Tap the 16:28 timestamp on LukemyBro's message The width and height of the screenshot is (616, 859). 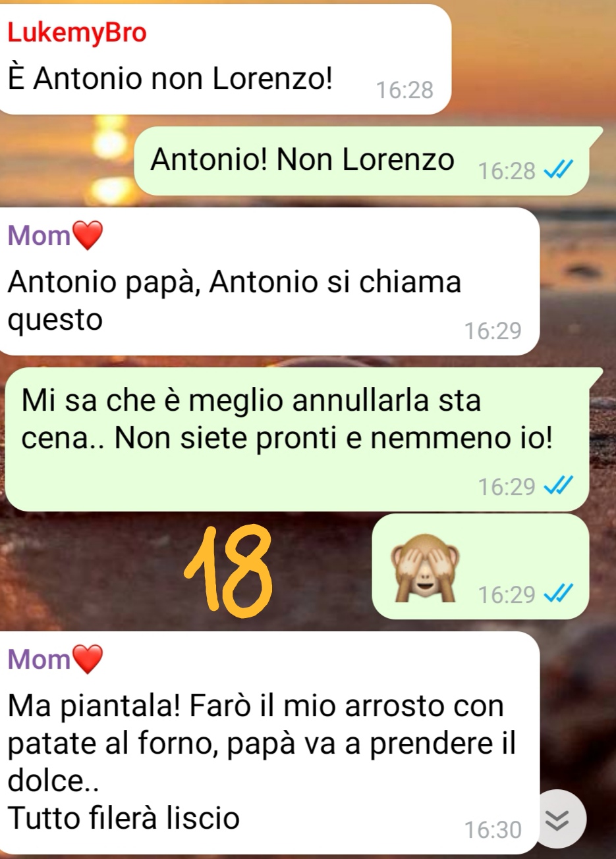(x=405, y=90)
